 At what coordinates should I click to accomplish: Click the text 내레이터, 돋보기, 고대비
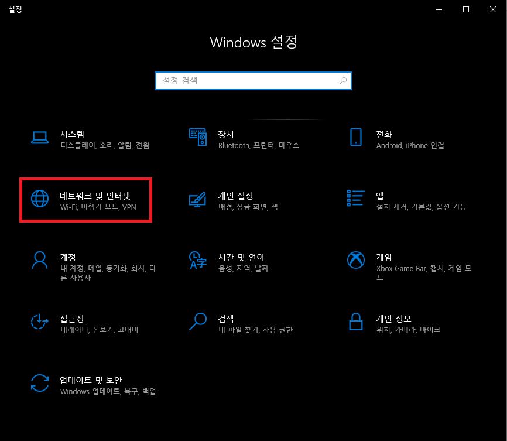(x=100, y=330)
